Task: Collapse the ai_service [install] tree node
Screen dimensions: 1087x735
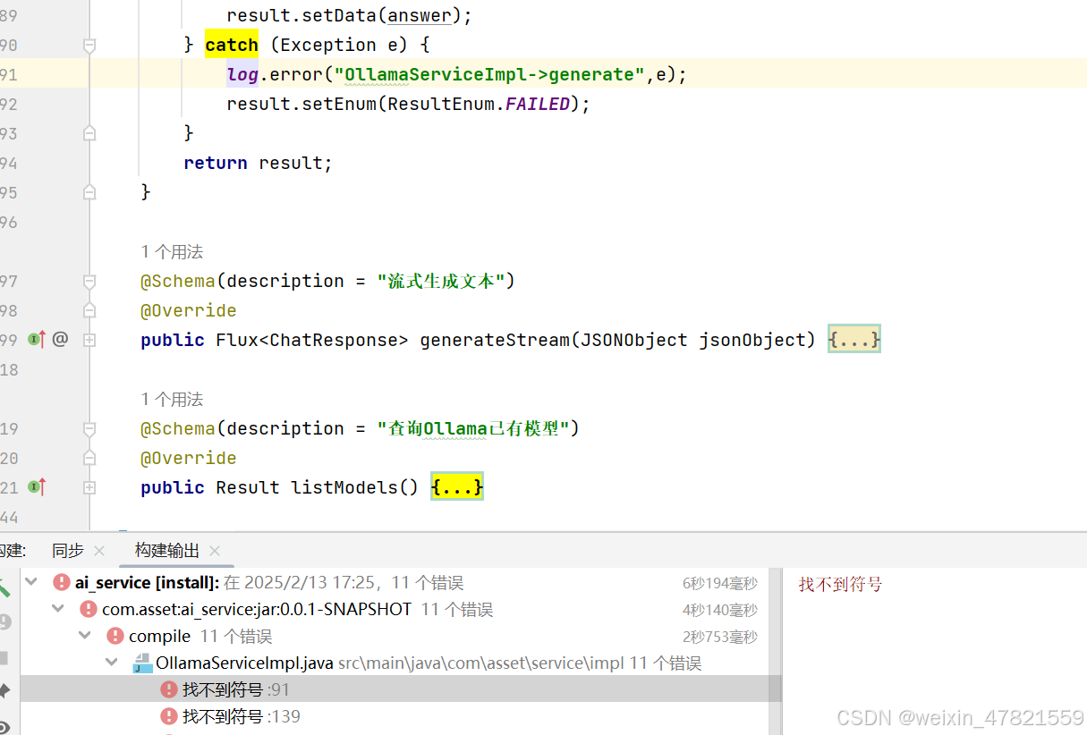Action: pos(31,582)
